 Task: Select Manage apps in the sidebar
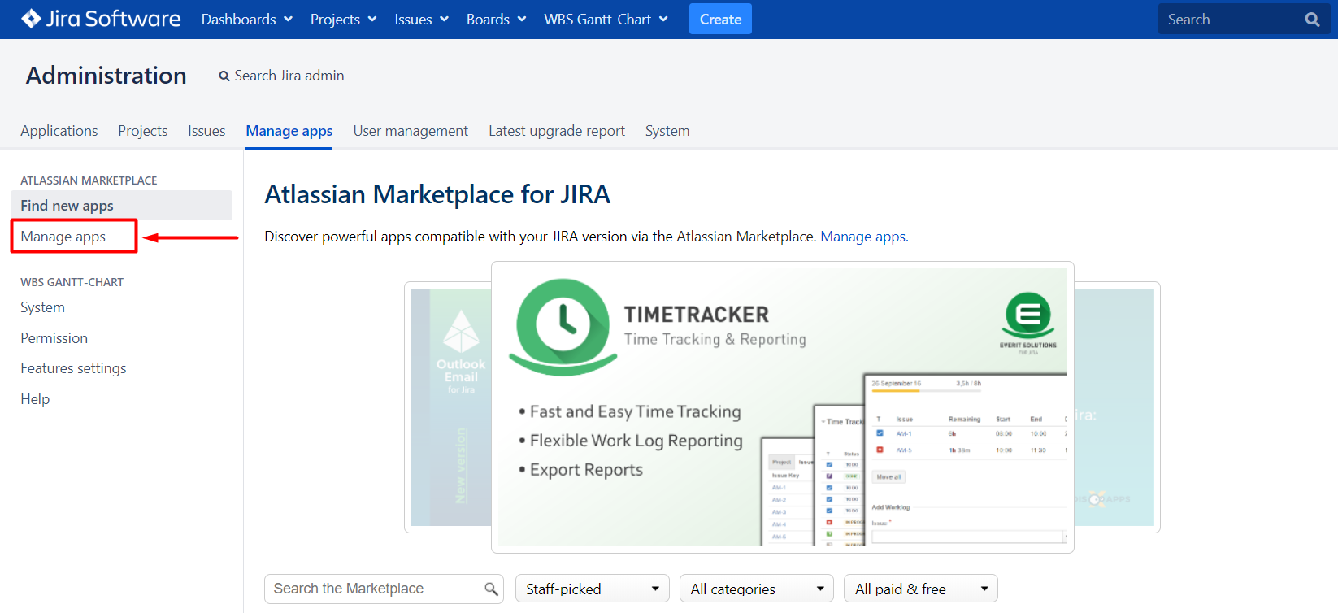click(x=63, y=237)
